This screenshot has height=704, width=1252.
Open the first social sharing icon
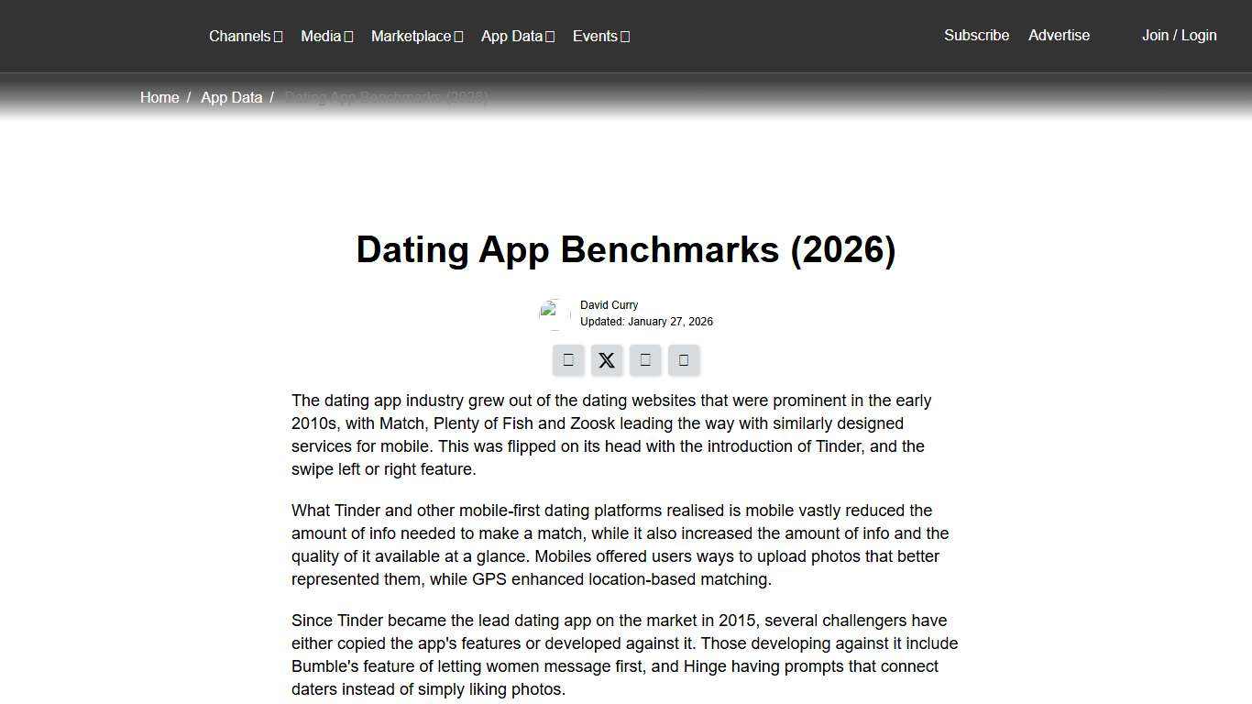point(567,359)
